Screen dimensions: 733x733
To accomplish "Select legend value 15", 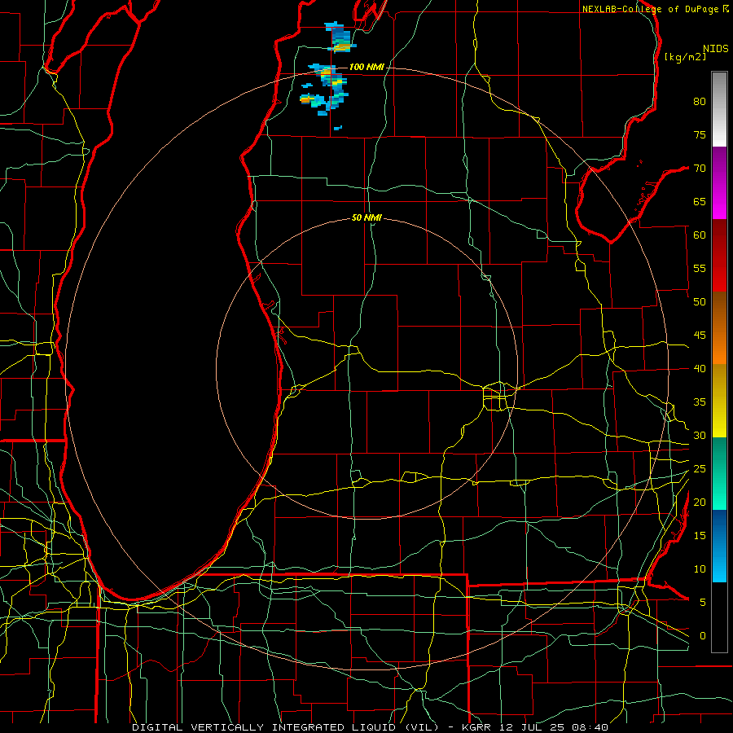I will (x=700, y=535).
